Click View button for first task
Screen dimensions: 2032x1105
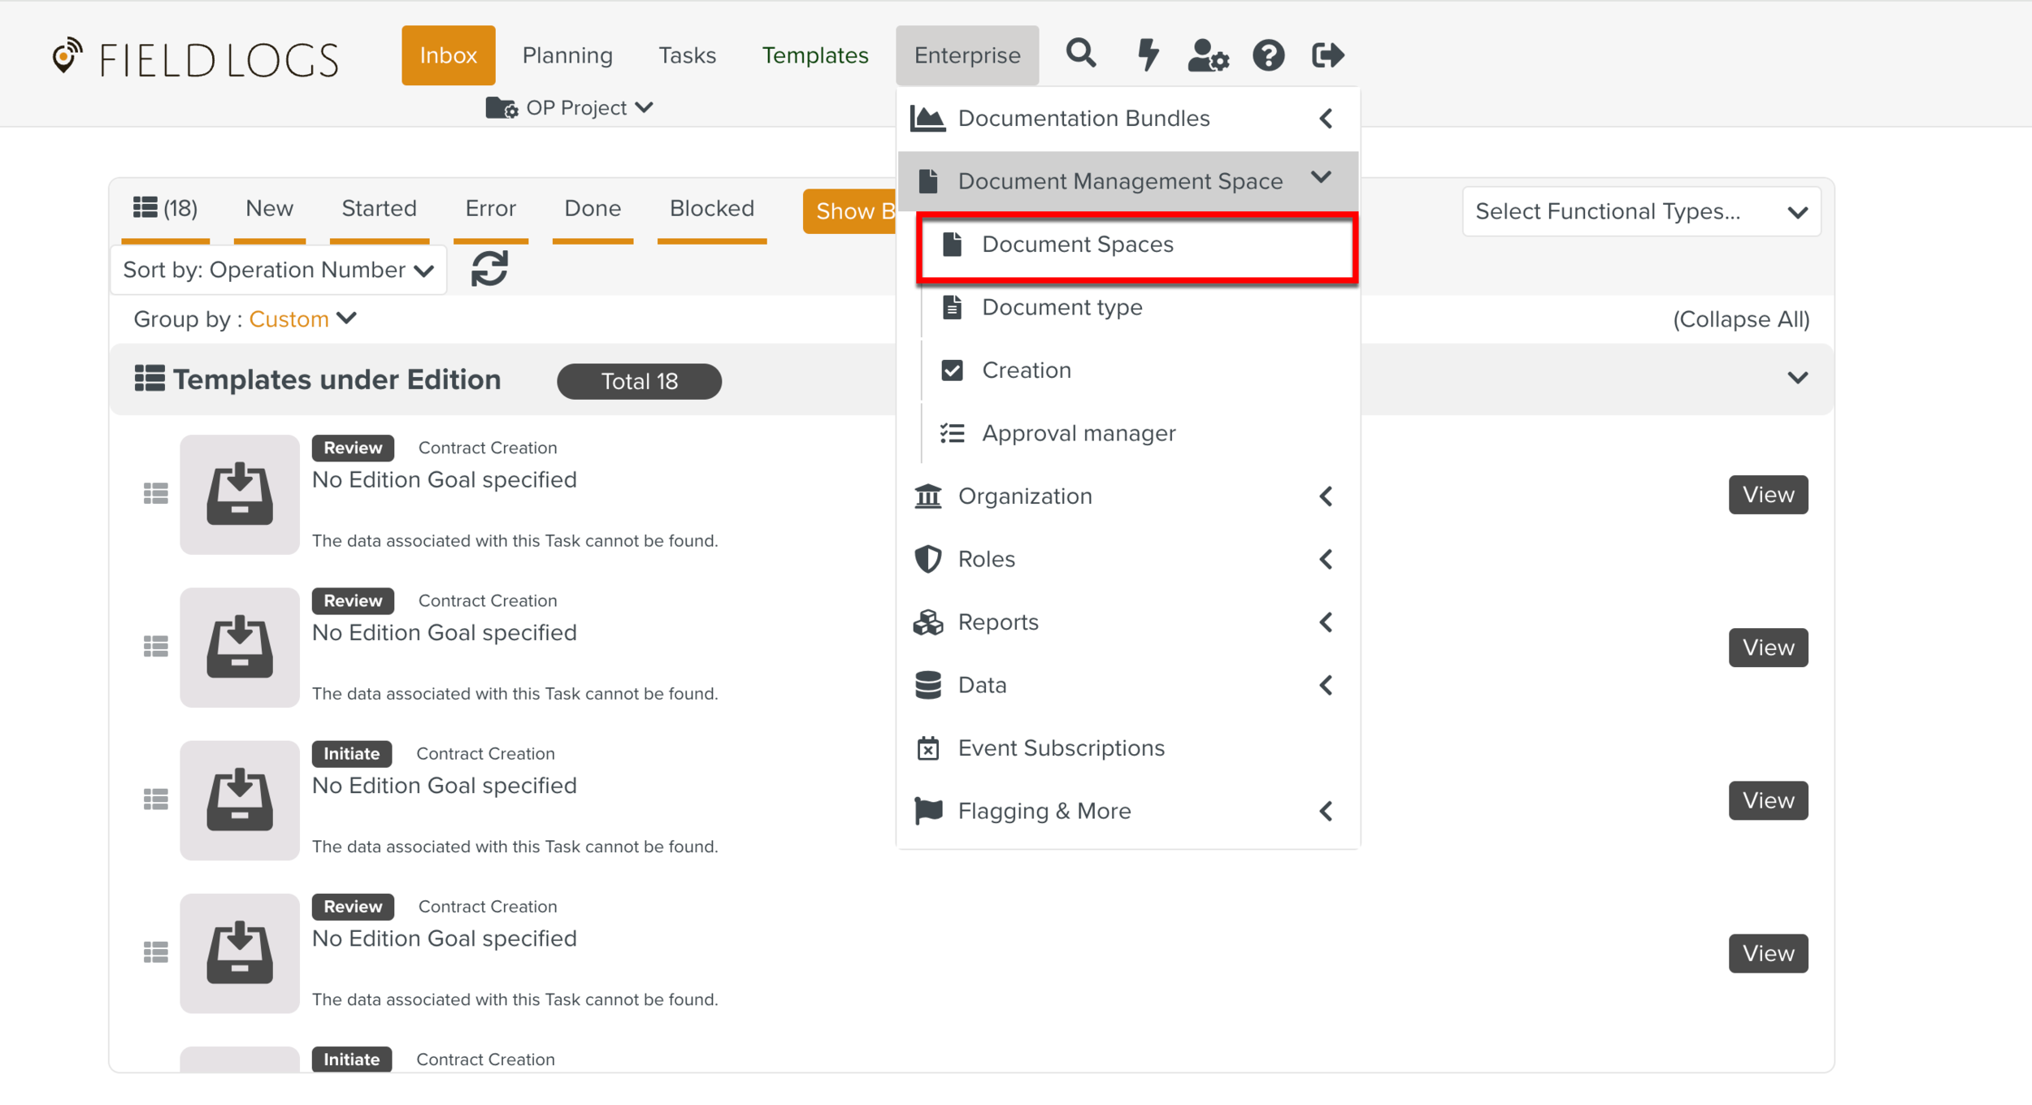(x=1767, y=495)
